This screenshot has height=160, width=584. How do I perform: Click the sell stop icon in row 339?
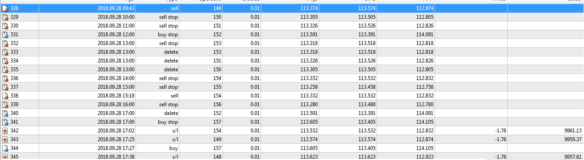pyautogui.click(x=5, y=104)
